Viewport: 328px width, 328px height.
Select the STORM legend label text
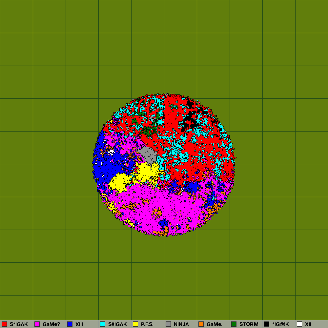point(249,324)
